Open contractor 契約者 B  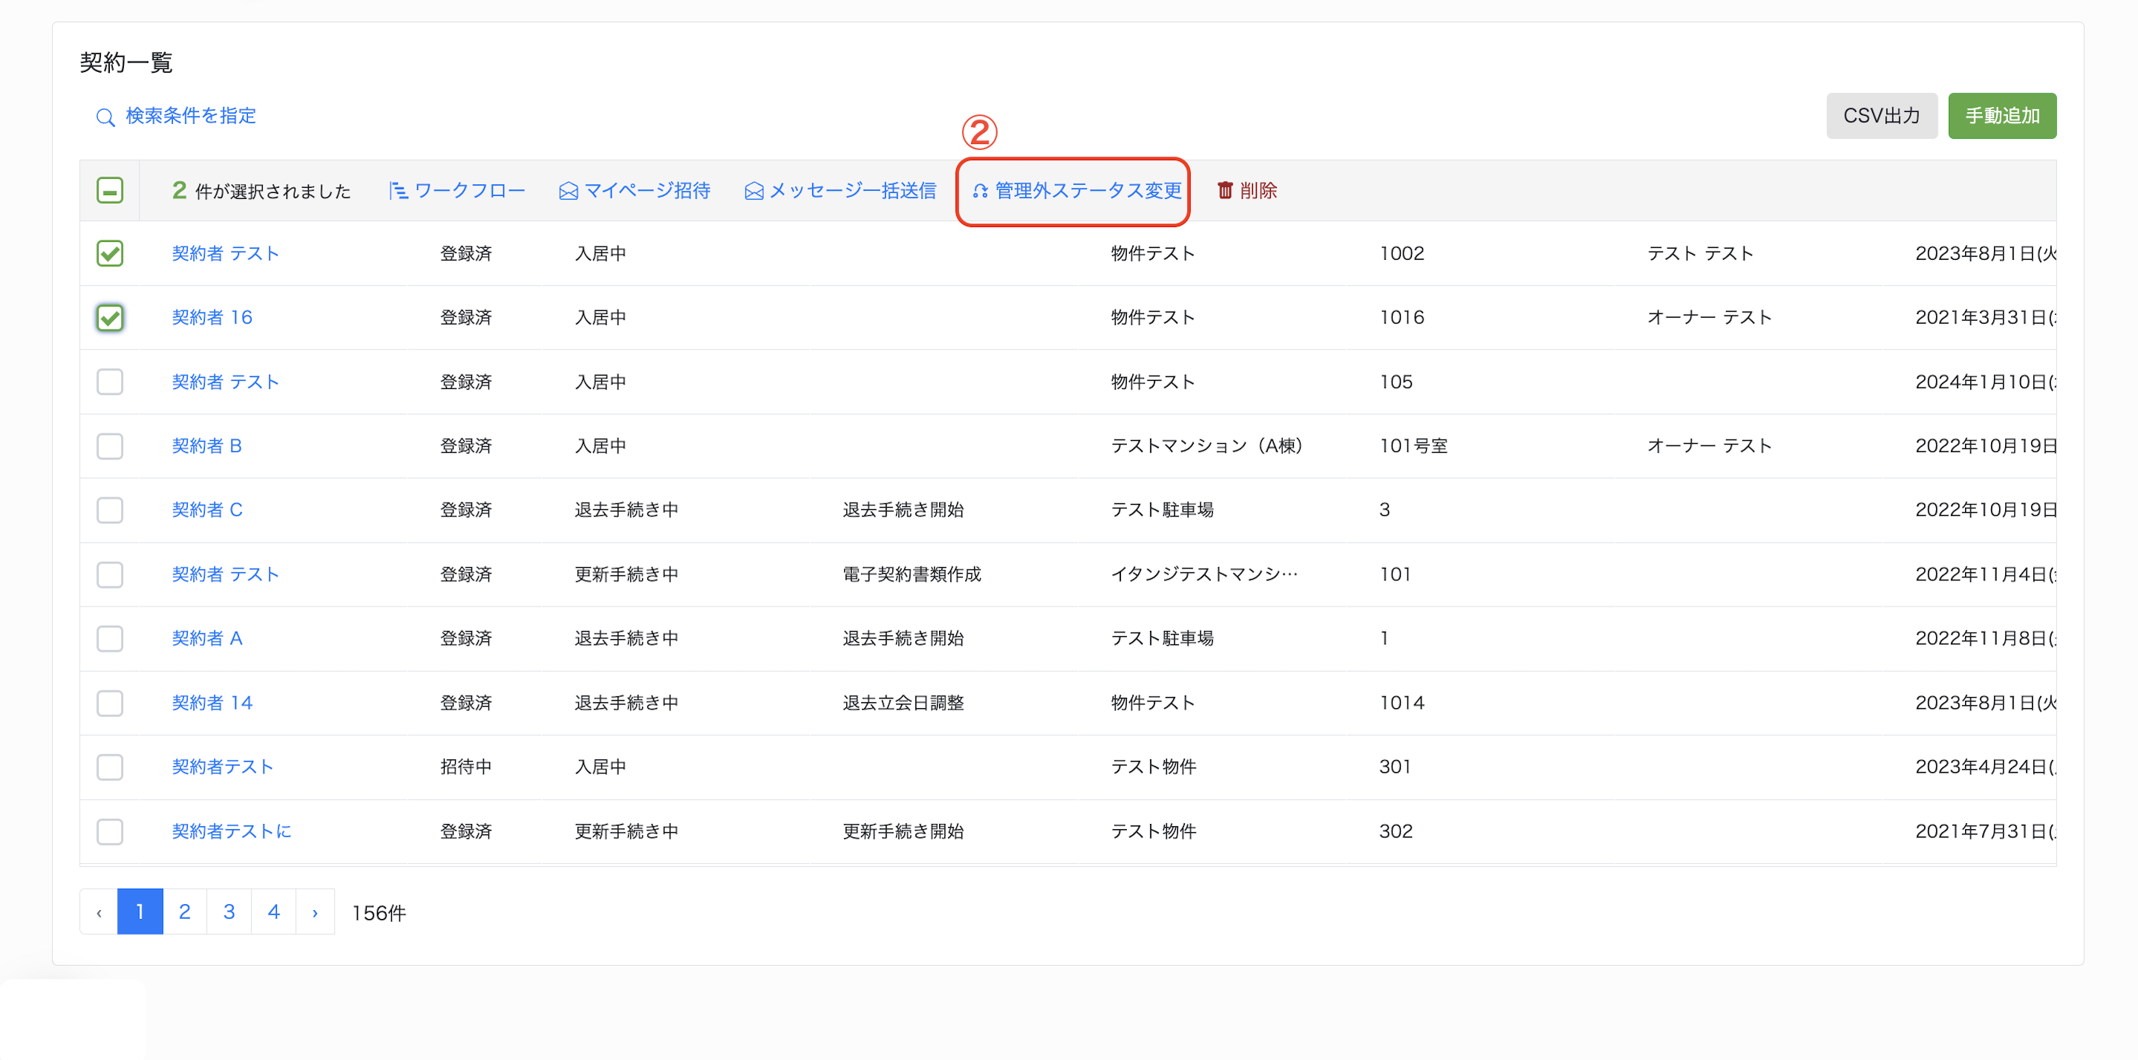coord(206,445)
